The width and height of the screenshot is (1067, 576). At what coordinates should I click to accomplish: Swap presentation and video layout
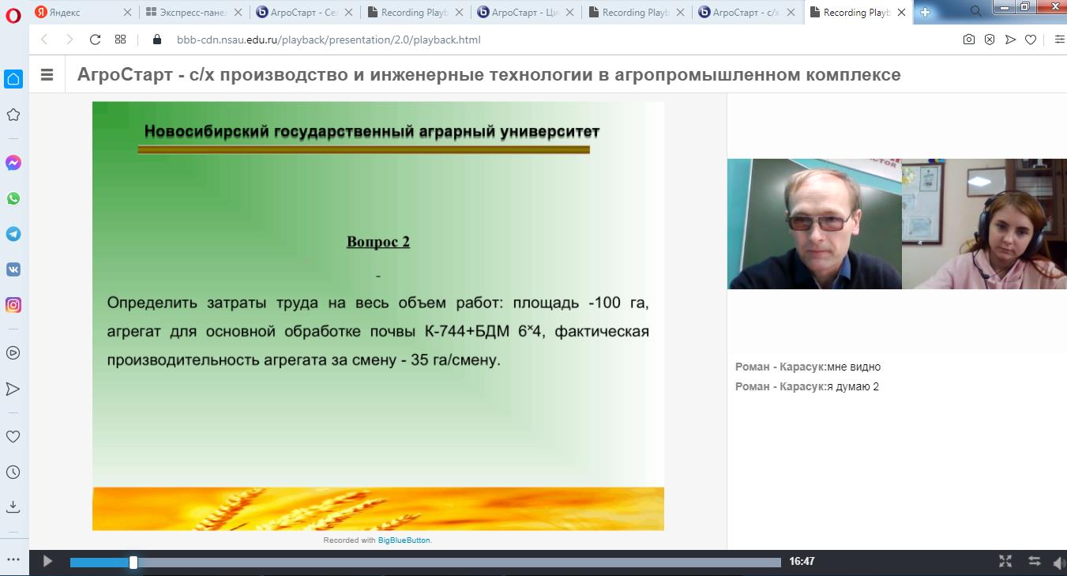1034,562
